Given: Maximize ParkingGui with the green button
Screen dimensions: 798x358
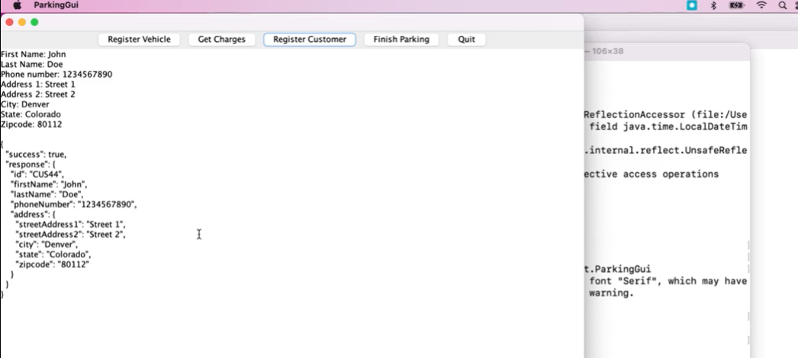Looking at the screenshot, I should pos(34,22).
